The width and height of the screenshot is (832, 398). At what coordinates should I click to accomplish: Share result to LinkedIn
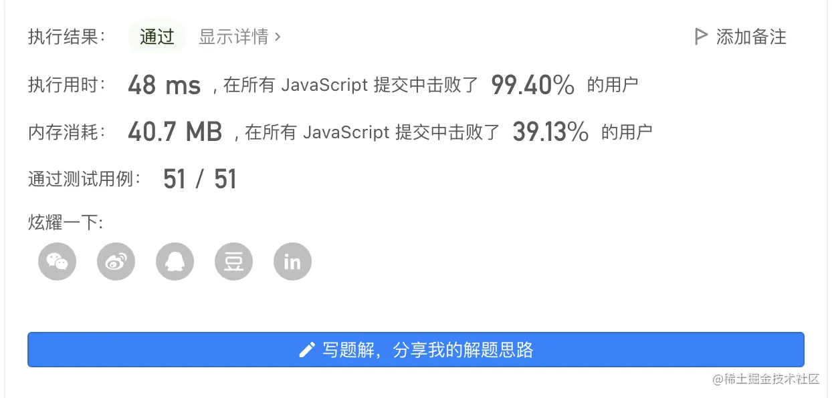[292, 261]
